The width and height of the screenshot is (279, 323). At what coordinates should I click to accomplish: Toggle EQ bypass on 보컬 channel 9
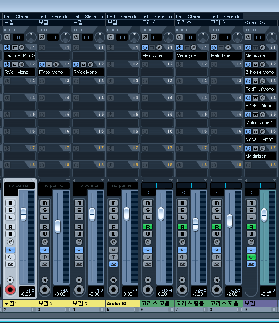[251, 257]
